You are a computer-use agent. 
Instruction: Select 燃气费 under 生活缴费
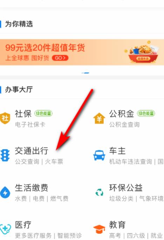[x=59, y=199]
